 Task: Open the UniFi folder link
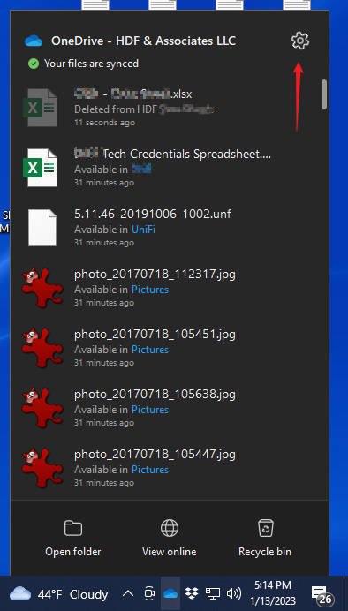tap(143, 230)
